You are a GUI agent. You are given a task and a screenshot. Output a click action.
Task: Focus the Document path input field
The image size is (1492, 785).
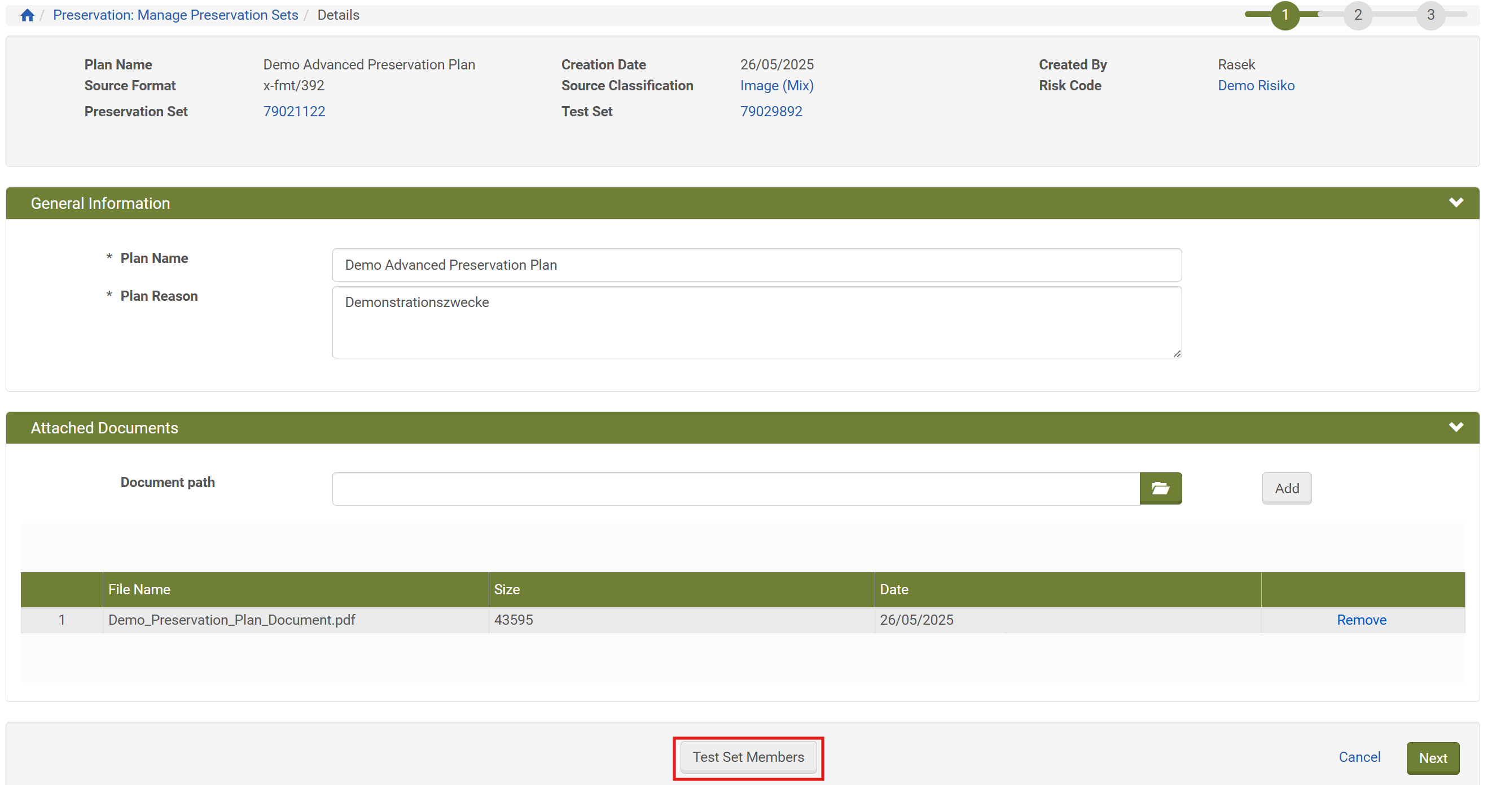click(736, 488)
